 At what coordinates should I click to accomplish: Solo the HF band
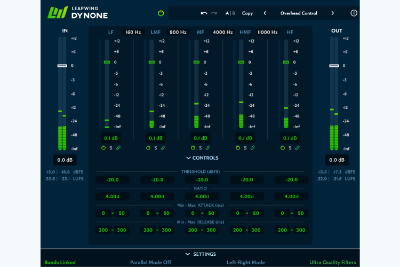[x=290, y=148]
